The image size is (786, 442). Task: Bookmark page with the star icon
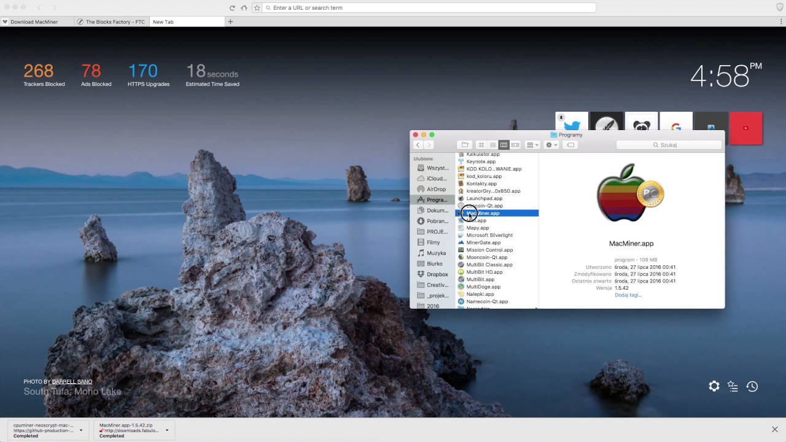pyautogui.click(x=257, y=8)
